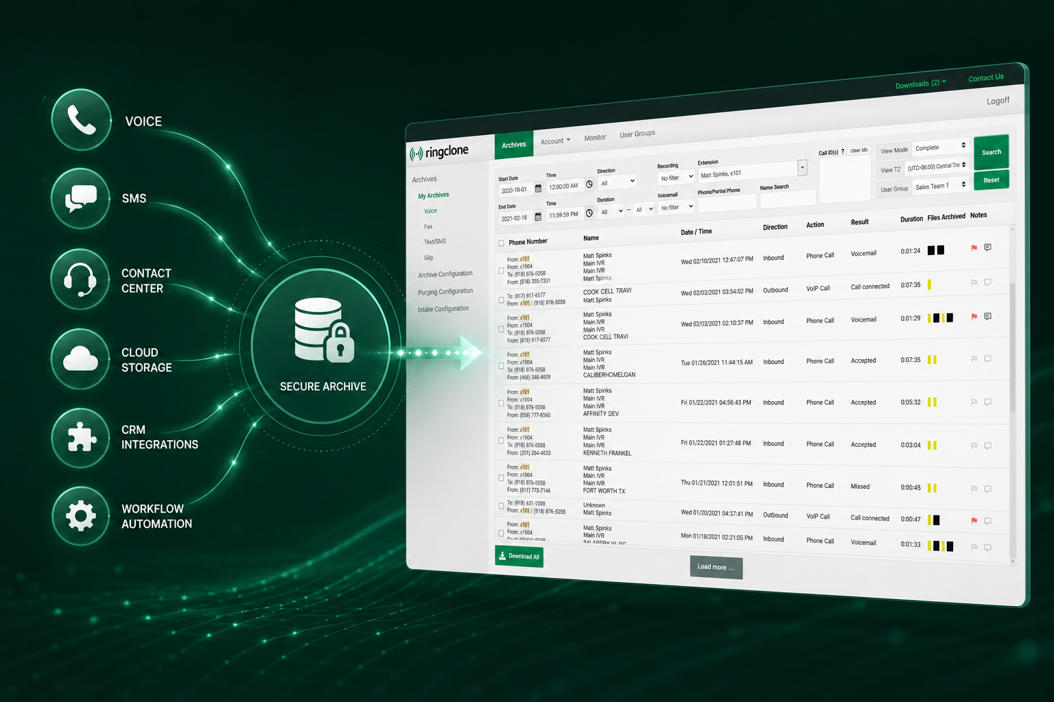1054x702 pixels.
Task: Click the Name Search input field
Action: (788, 198)
